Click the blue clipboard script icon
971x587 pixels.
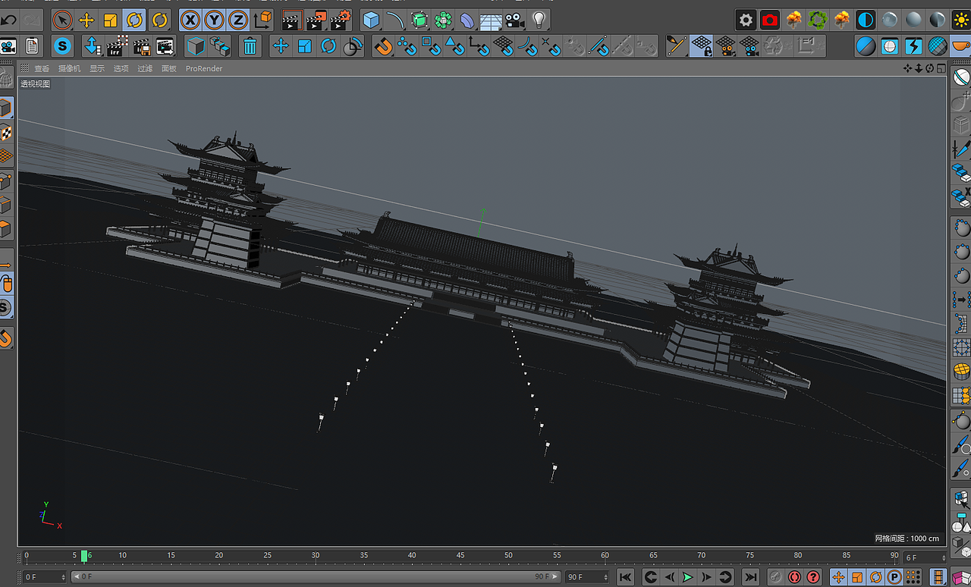pos(33,46)
